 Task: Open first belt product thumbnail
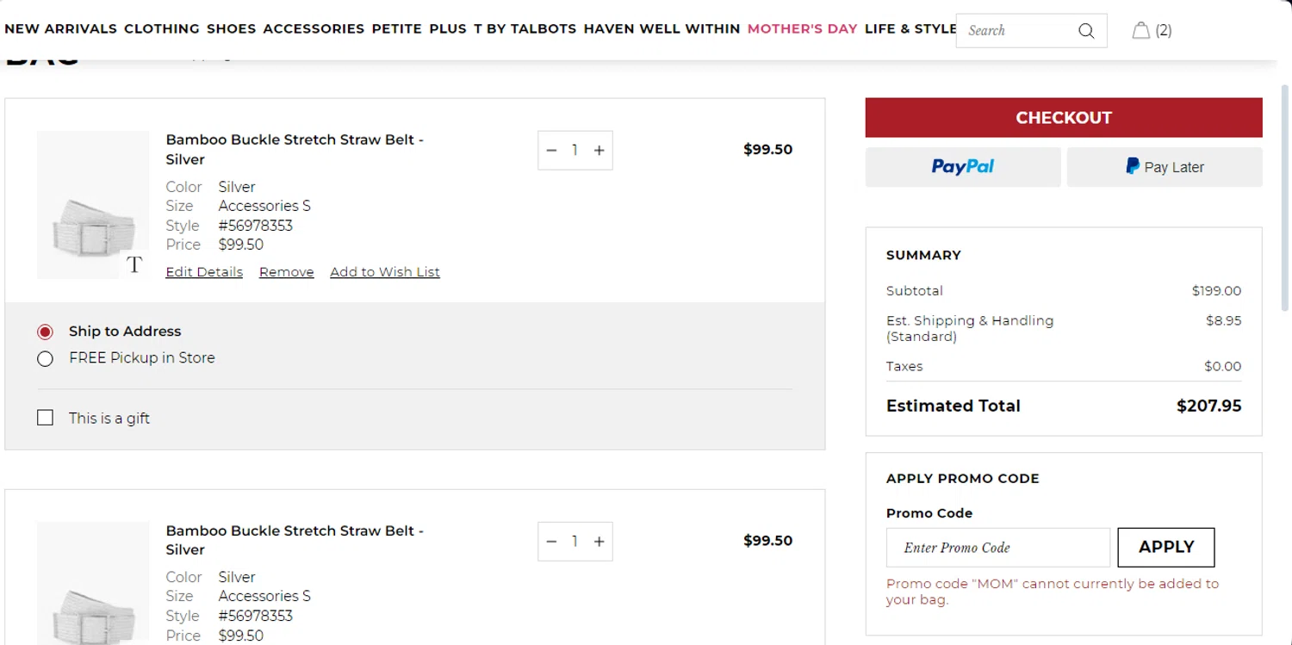pyautogui.click(x=93, y=205)
